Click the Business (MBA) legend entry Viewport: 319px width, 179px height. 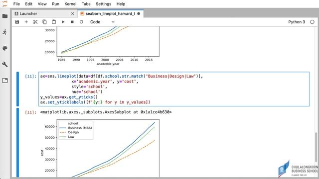(x=76, y=128)
